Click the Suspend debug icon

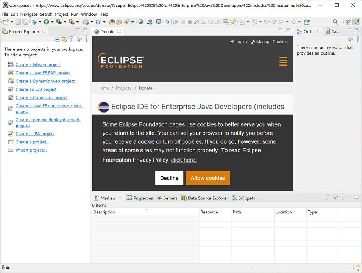(183, 22)
